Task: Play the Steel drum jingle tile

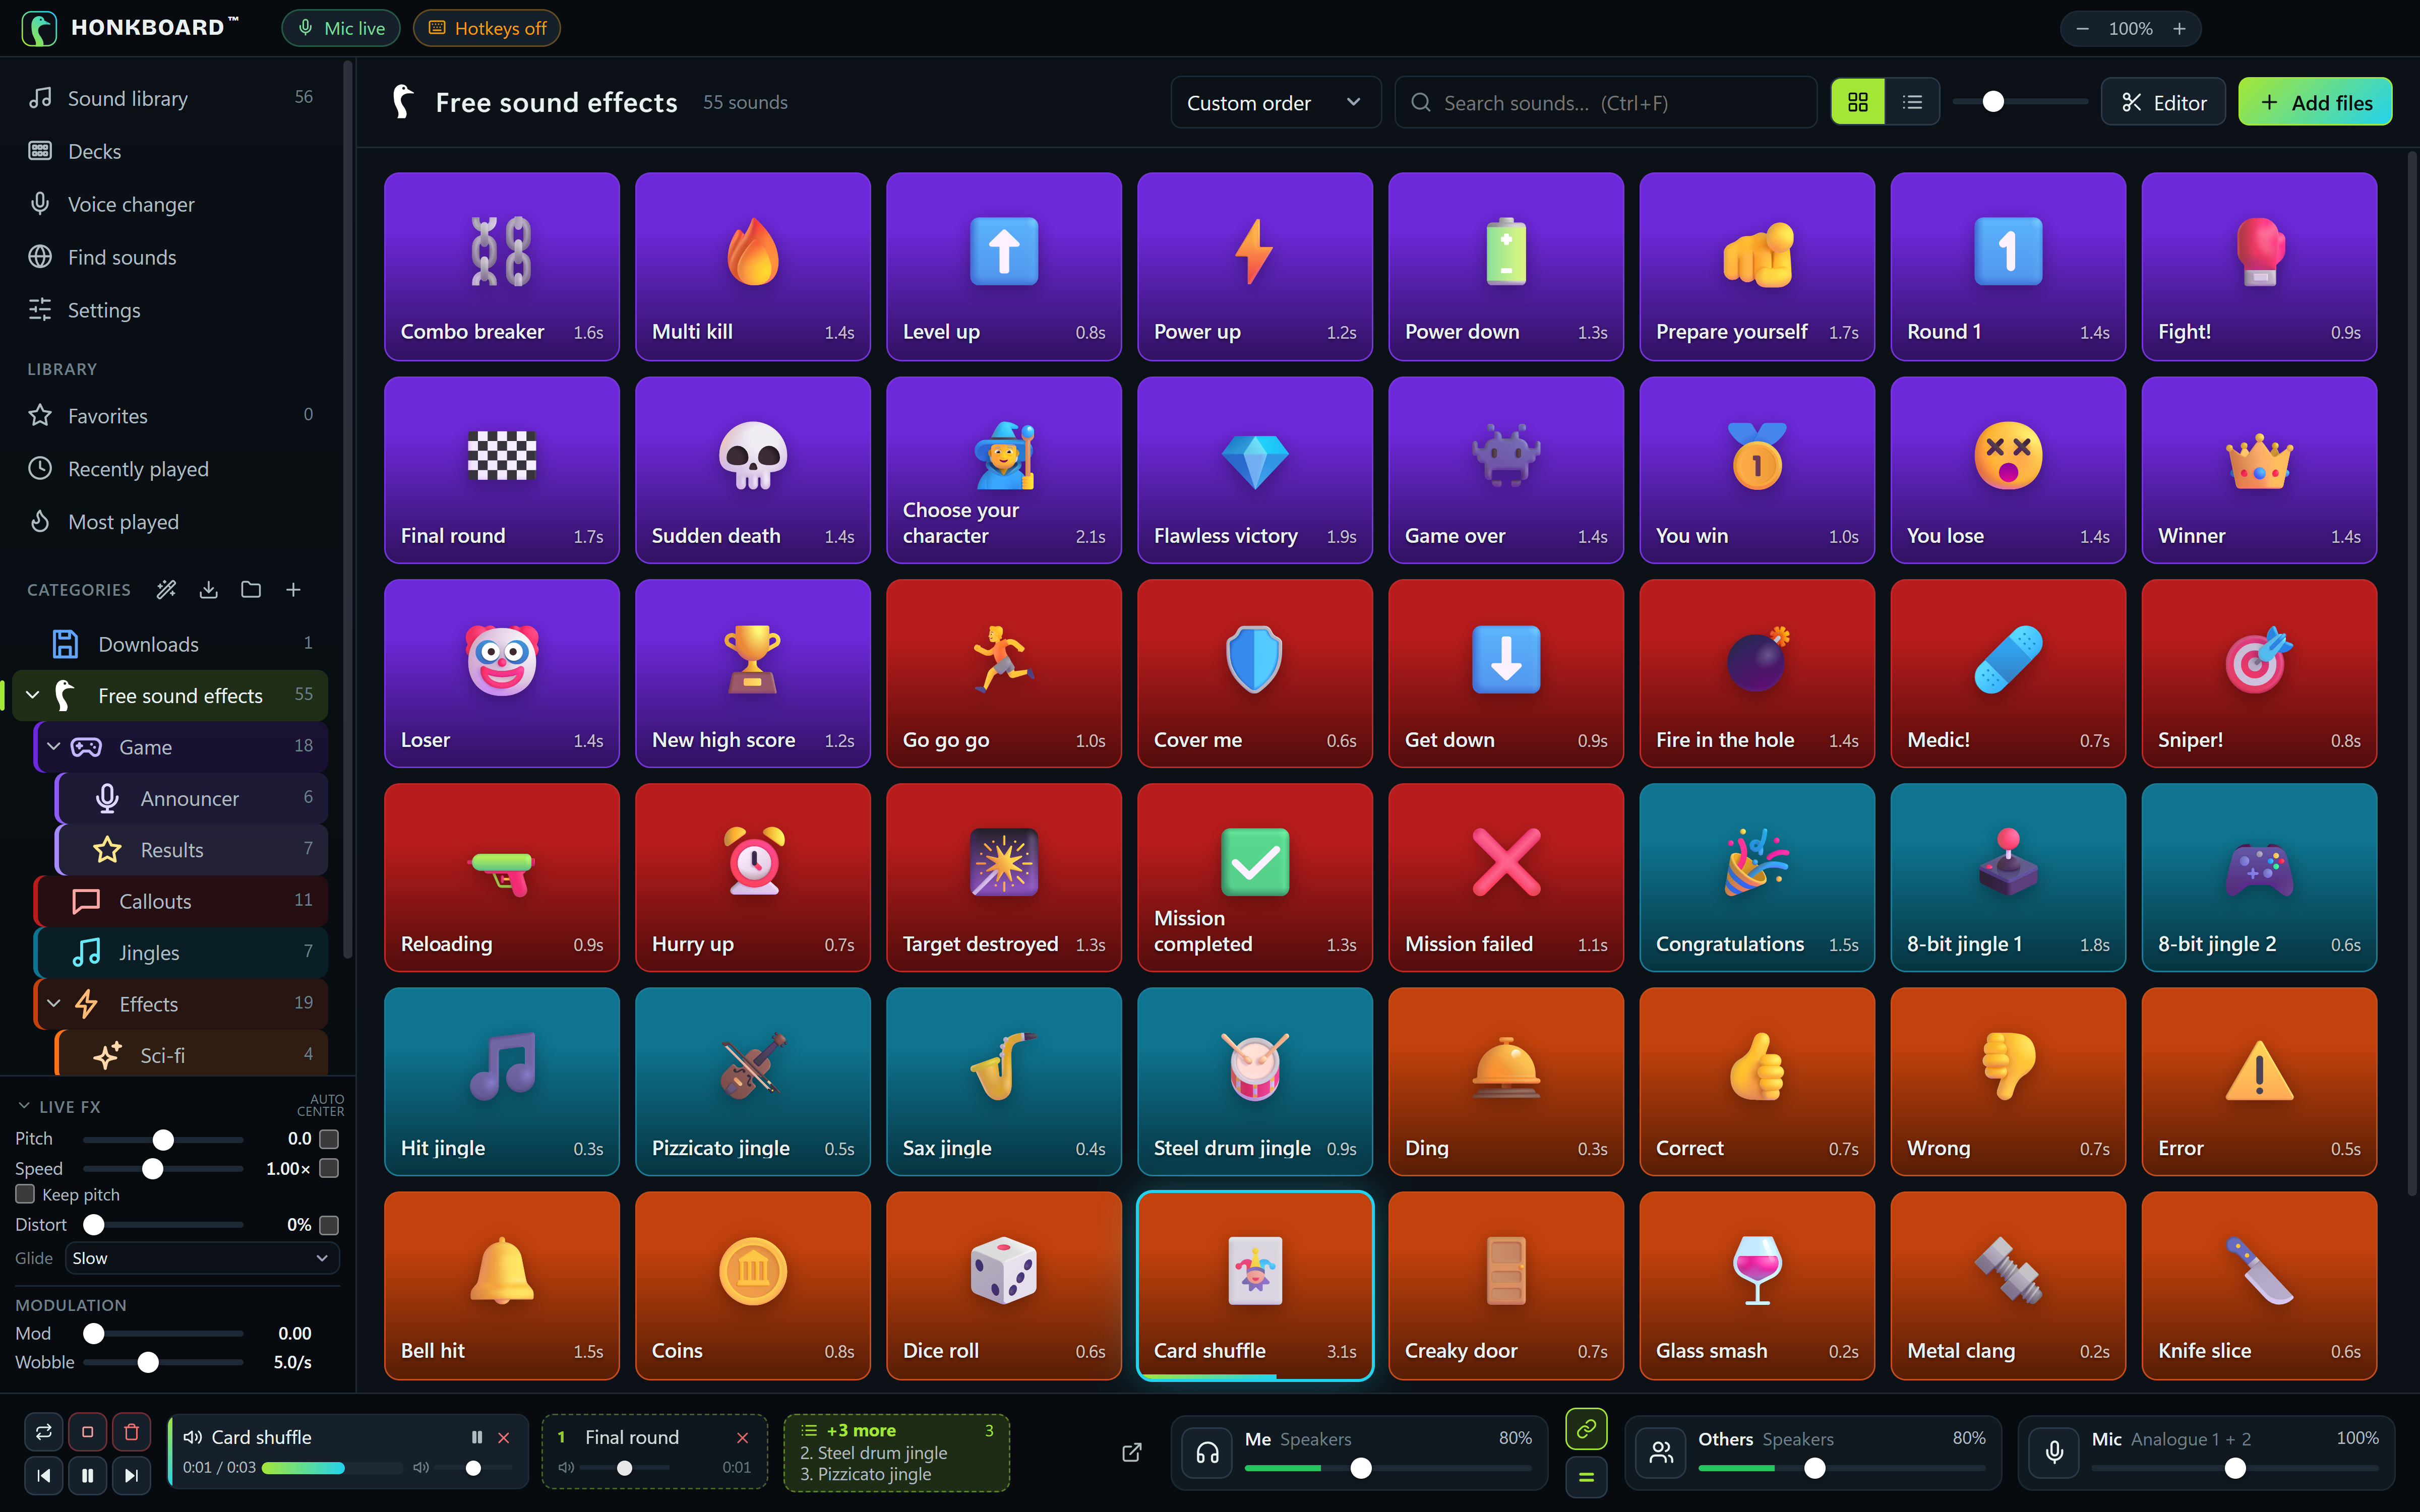Action: (x=1255, y=1081)
